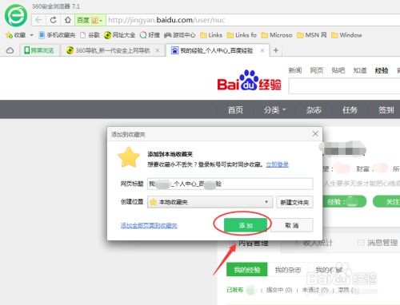Select the 我的杂志 sub-tab
This screenshot has height=305, width=400.
click(x=288, y=270)
